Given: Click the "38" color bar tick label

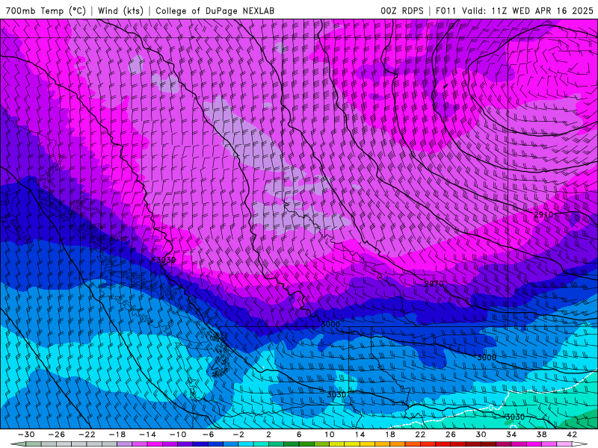Looking at the screenshot, I should point(541,435).
